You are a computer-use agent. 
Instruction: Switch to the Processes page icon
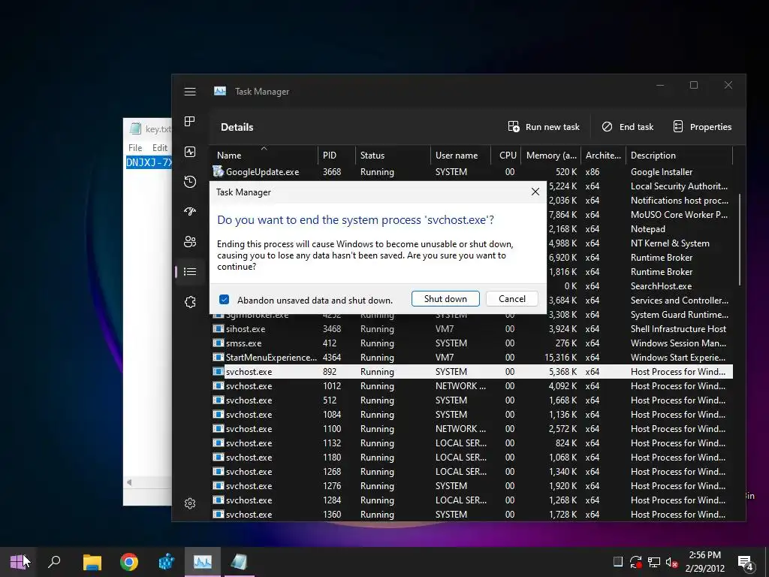pos(190,121)
